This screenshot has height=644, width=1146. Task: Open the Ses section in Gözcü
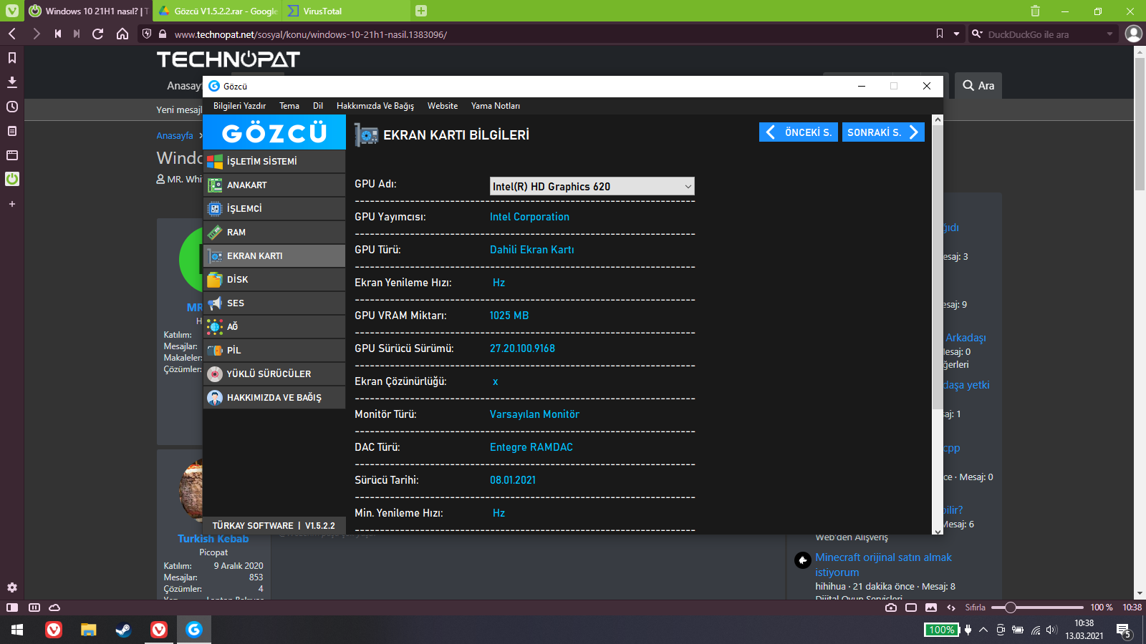(x=274, y=303)
